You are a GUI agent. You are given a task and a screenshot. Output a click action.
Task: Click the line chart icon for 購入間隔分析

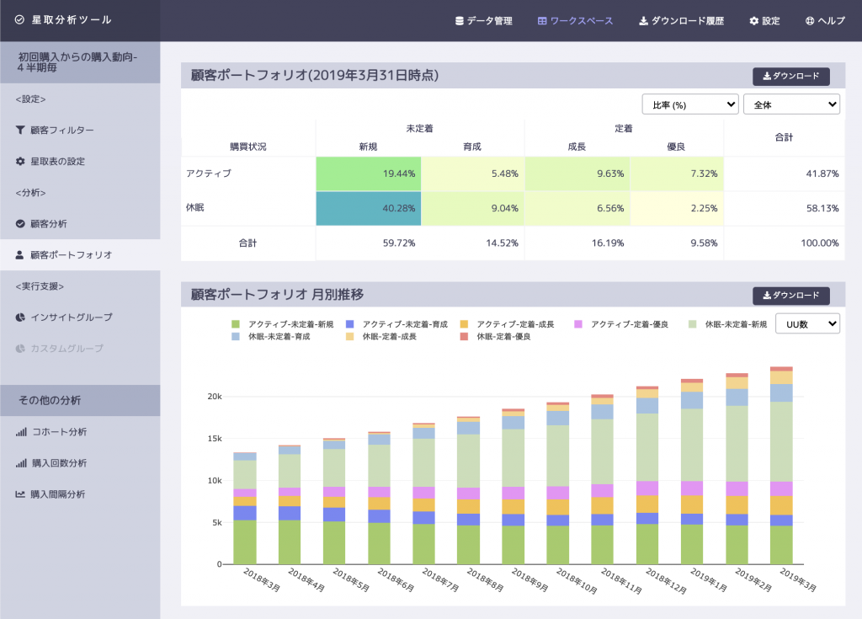(20, 494)
